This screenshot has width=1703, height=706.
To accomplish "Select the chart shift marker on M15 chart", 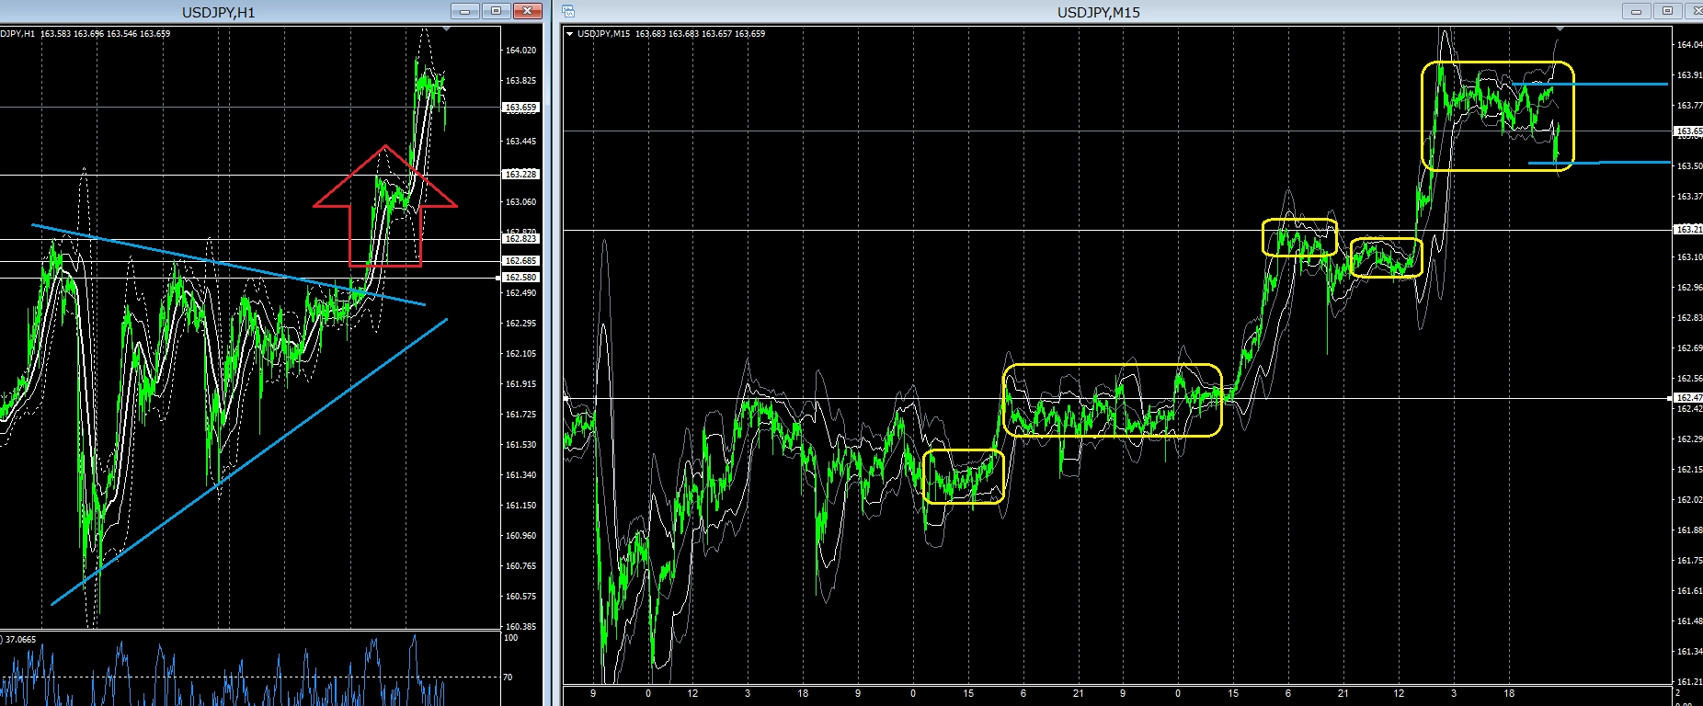I will (1559, 29).
